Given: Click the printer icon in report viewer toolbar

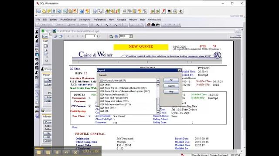Looking at the screenshot, I should pos(61,36).
